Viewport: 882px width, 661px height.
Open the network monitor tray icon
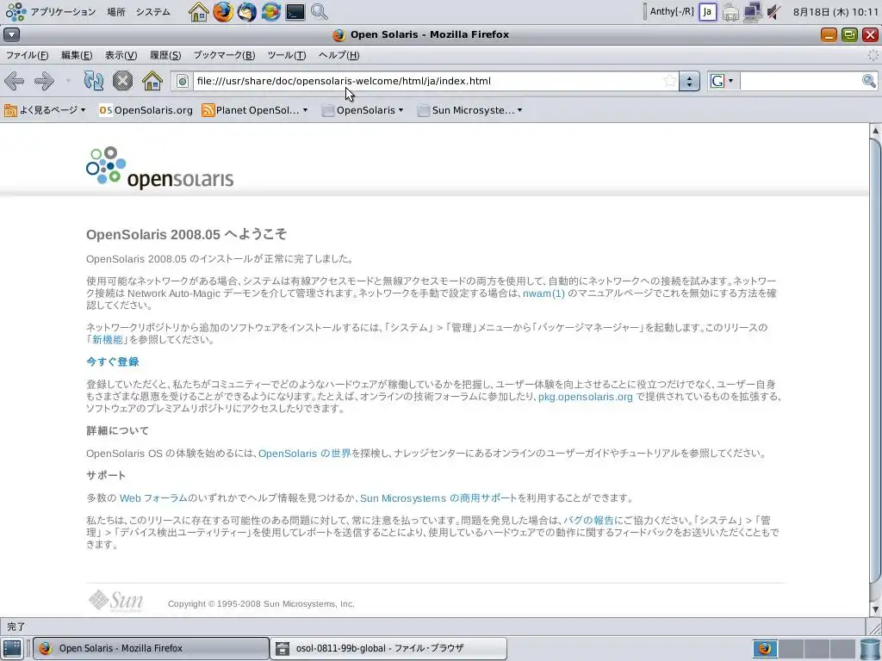[752, 12]
